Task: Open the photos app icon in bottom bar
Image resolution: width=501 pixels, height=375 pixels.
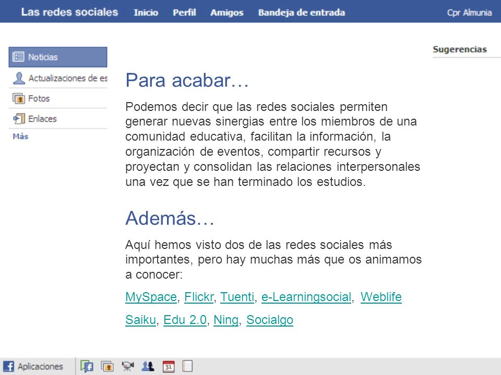Action: coord(108,366)
